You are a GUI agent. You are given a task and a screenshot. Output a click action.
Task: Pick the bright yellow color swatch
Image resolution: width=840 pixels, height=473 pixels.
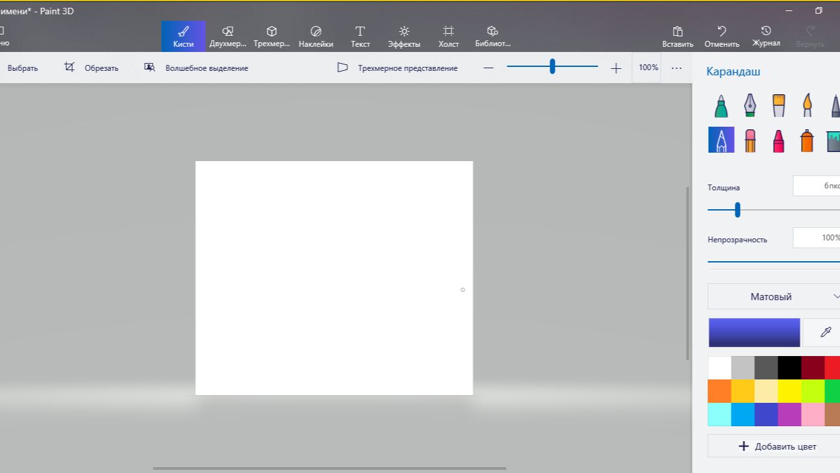(789, 391)
